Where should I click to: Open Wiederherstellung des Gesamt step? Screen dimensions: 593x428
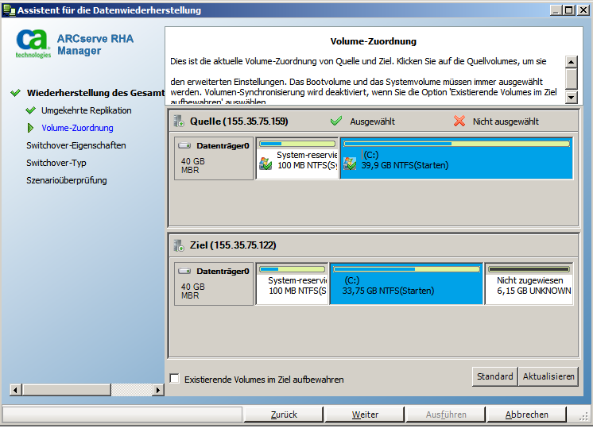[95, 93]
